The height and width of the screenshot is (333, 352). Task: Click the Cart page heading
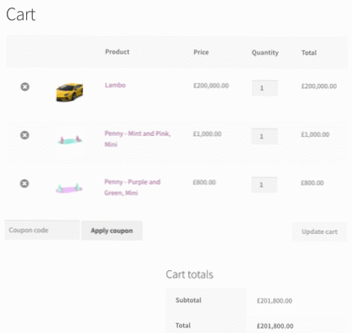click(x=21, y=14)
